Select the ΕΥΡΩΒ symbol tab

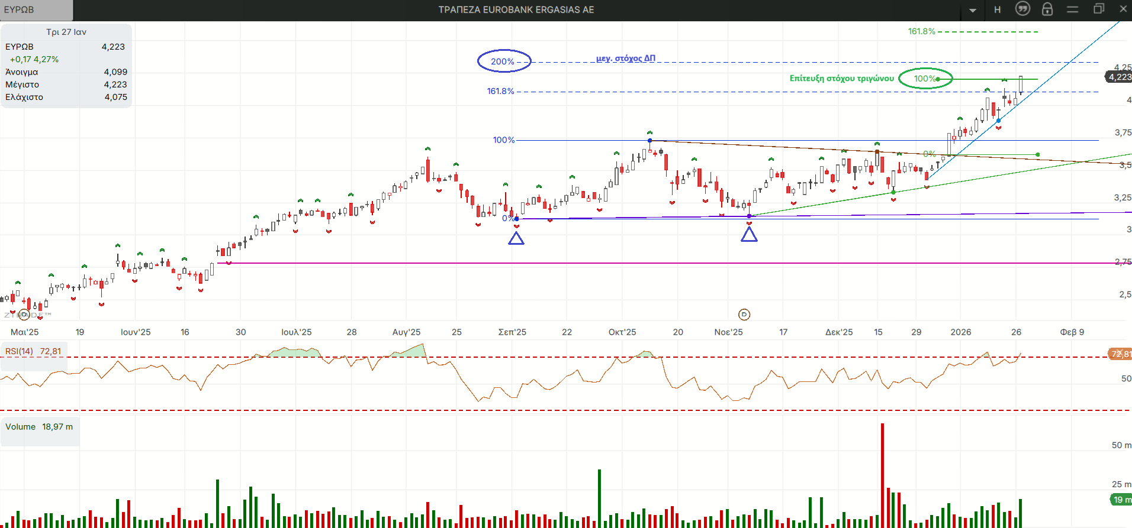coord(36,9)
